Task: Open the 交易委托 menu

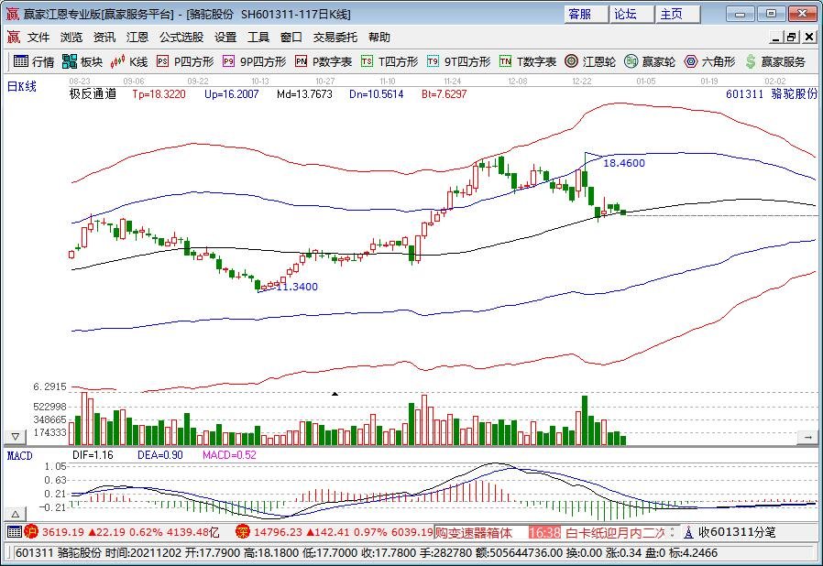Action: click(x=335, y=37)
